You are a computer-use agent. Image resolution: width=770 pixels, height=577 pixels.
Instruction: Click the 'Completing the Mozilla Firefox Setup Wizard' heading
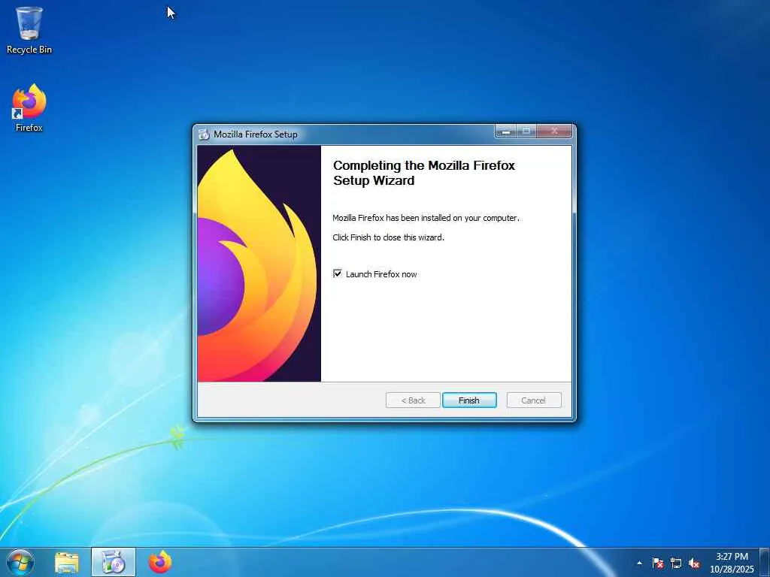click(424, 173)
